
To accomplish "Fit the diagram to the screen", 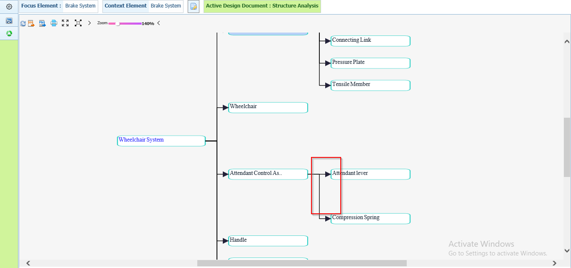I will pyautogui.click(x=78, y=23).
